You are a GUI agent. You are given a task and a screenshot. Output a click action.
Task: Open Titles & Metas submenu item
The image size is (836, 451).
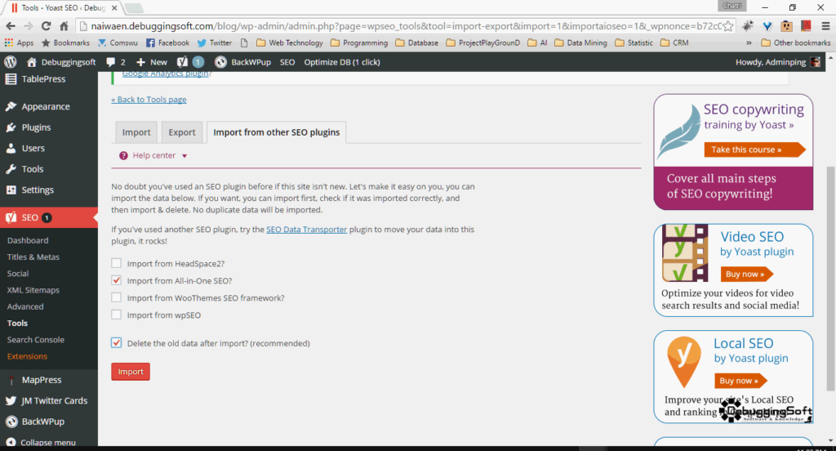pos(33,257)
